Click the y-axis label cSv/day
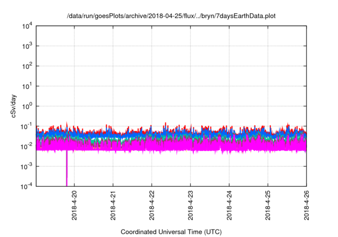Screen dimensions: 338x237 pyautogui.click(x=14, y=106)
